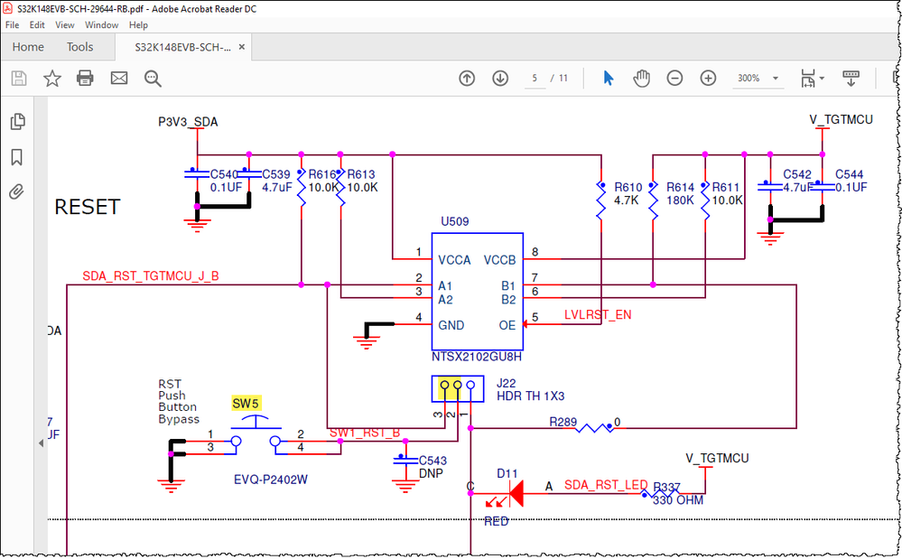Open the Help menu

tap(138, 24)
